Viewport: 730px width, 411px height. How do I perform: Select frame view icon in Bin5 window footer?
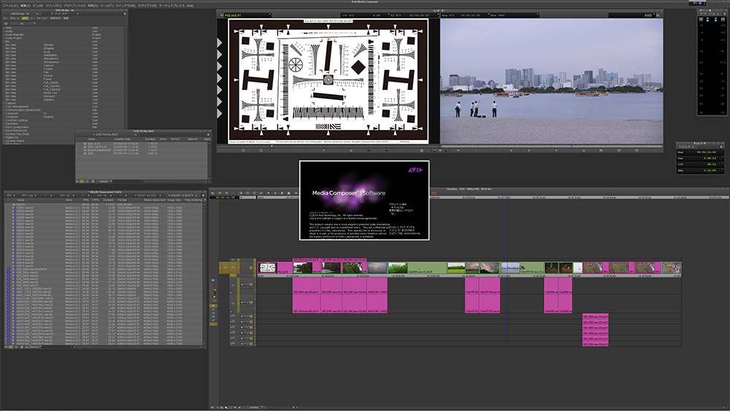[88, 181]
